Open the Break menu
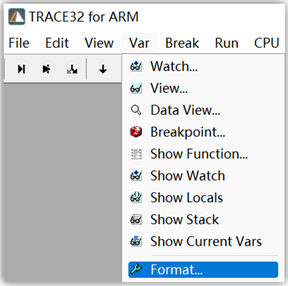288x286 pixels. point(181,43)
